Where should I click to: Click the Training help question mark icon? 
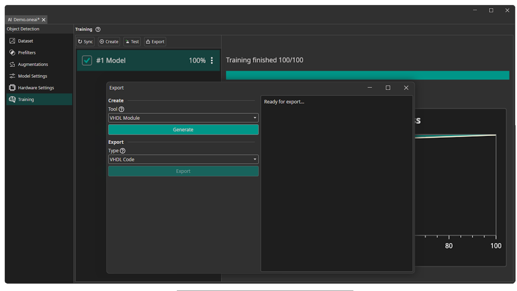pos(98,29)
